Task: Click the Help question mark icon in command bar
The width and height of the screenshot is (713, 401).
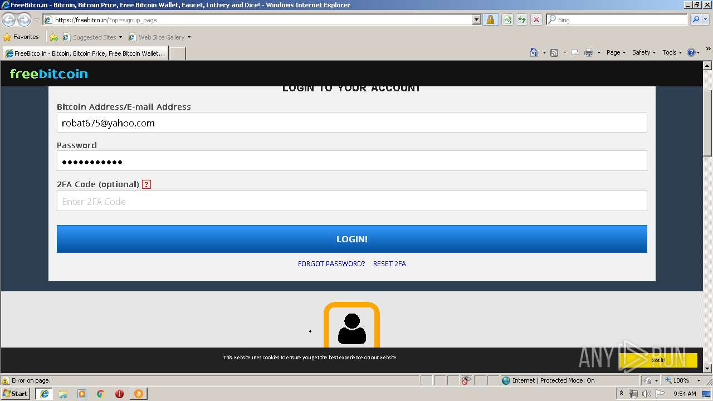Action: [x=691, y=52]
